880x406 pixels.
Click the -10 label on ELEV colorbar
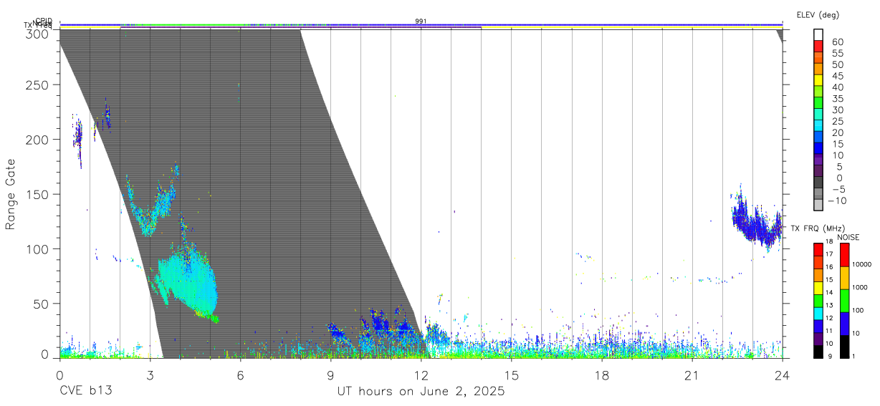point(836,200)
